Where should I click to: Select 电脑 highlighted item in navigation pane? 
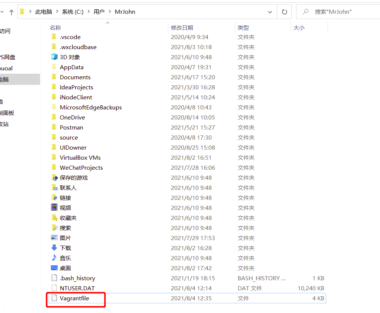pos(20,79)
